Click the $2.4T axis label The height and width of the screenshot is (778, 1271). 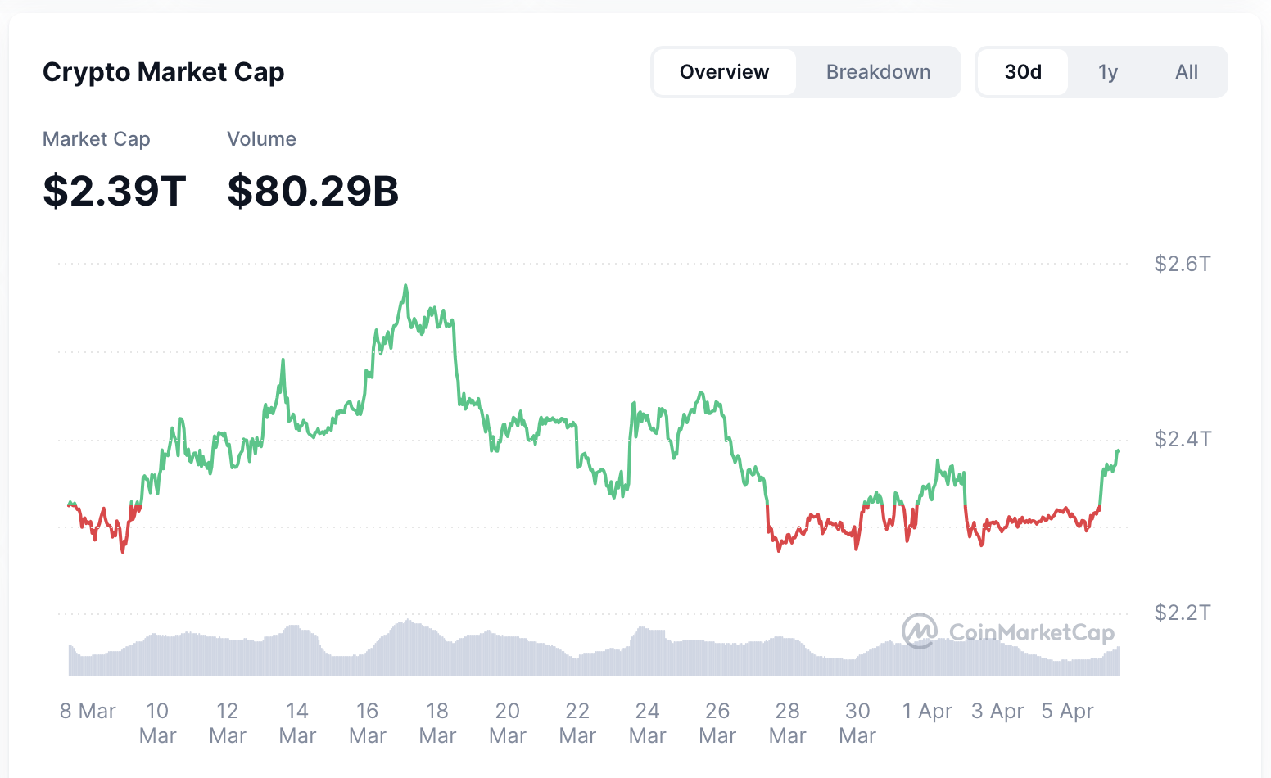point(1182,438)
